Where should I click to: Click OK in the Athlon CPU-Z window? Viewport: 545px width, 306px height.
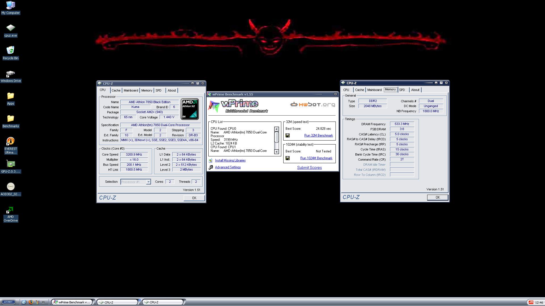tap(194, 198)
